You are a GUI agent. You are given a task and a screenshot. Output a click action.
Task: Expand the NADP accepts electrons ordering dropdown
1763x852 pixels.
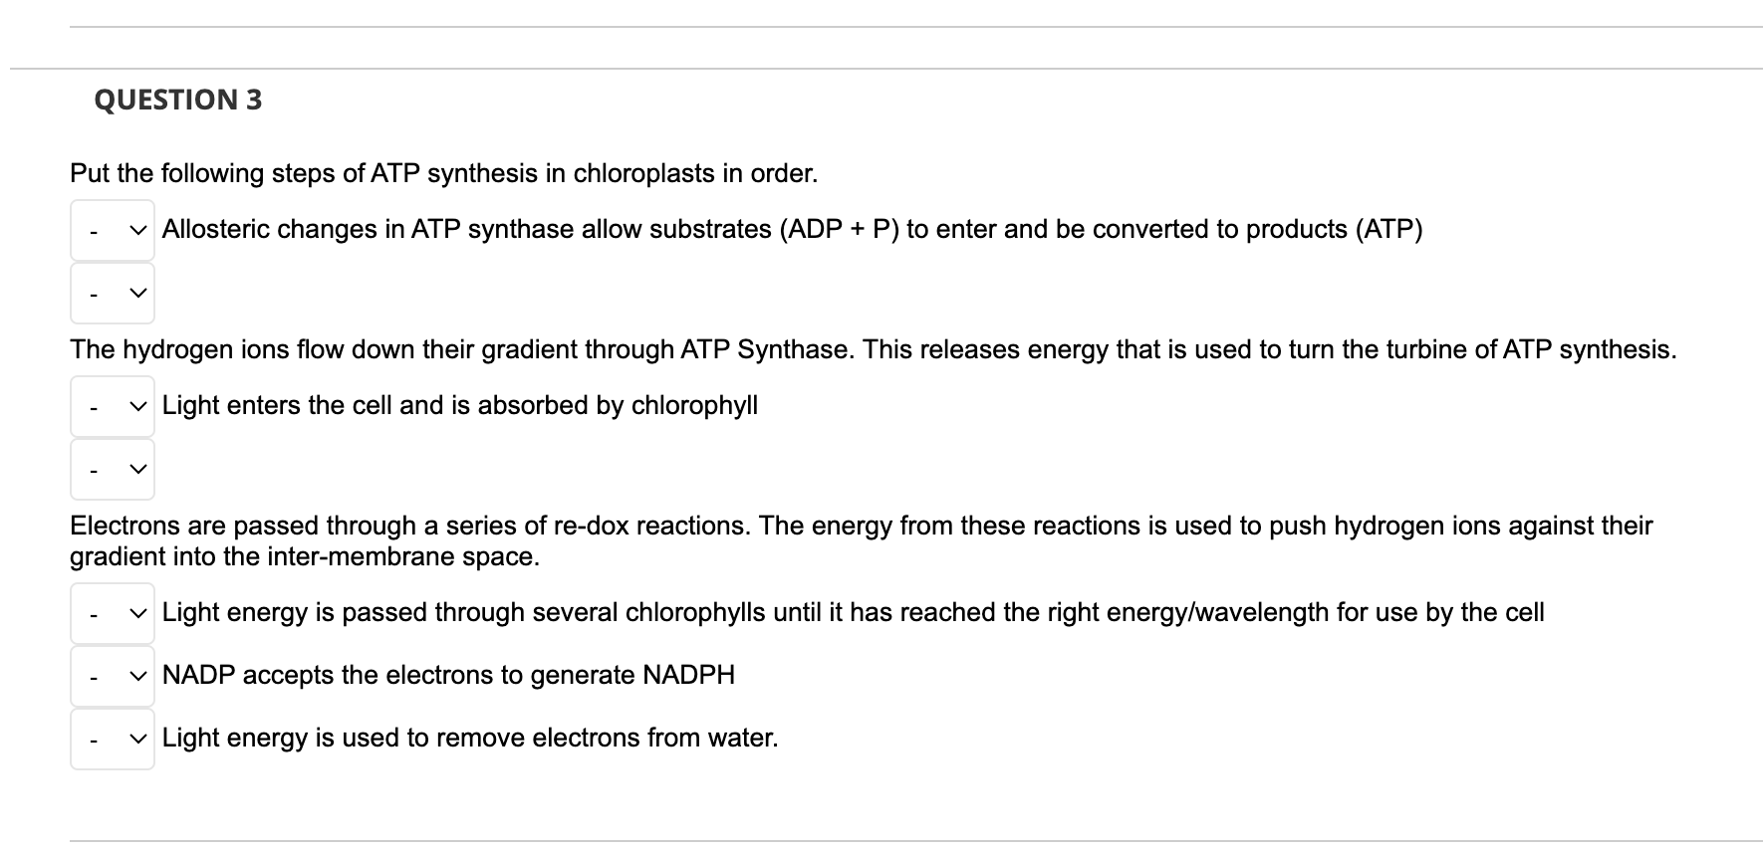tap(113, 676)
